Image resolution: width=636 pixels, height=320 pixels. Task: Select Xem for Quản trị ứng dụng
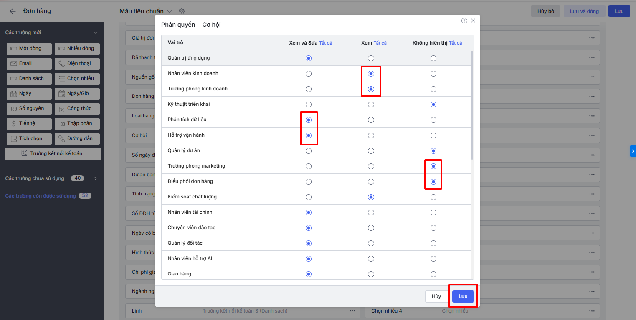[x=371, y=58]
